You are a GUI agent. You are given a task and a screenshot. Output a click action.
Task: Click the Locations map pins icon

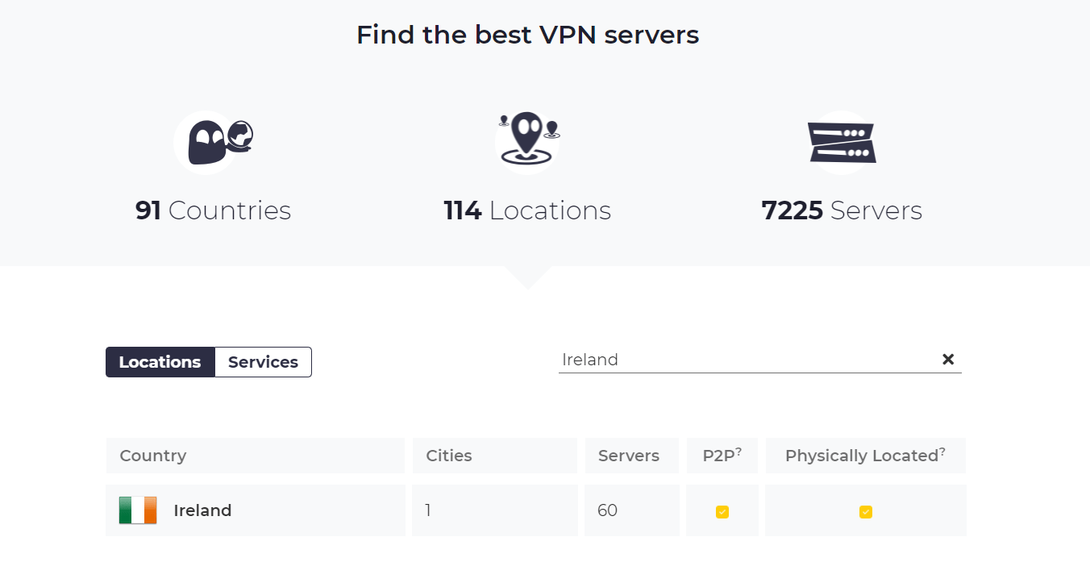coord(527,141)
